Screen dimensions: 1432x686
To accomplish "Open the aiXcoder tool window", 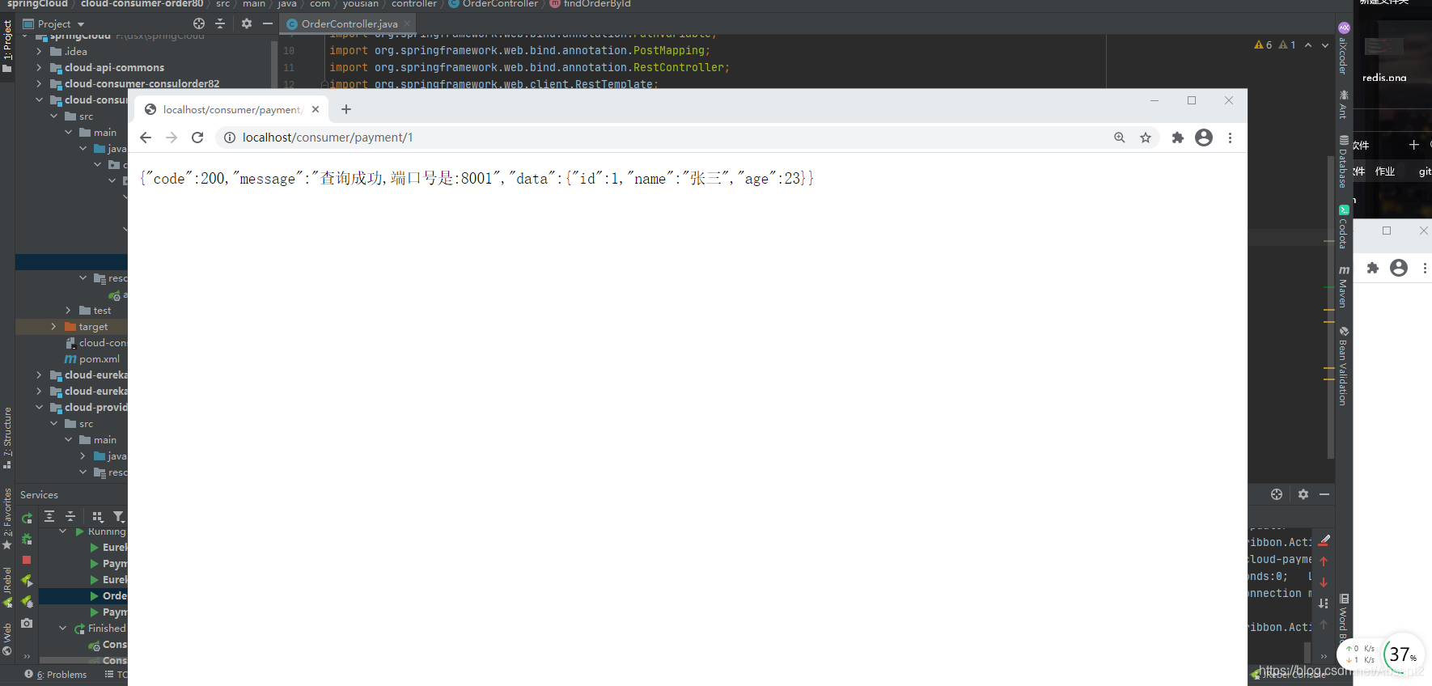I will [1343, 48].
